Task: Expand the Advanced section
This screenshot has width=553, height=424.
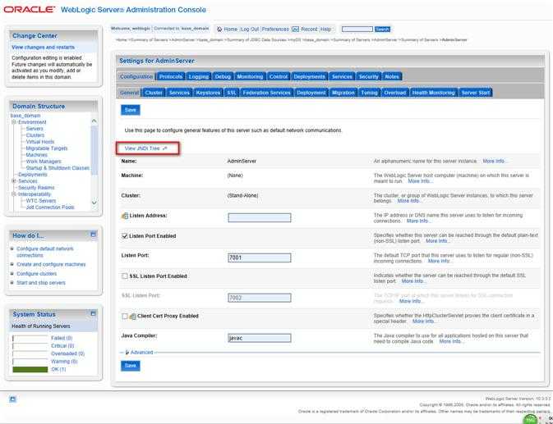Action: 140,352
